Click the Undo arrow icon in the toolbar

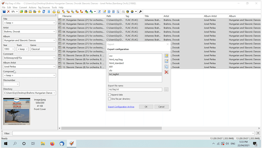point(13,11)
